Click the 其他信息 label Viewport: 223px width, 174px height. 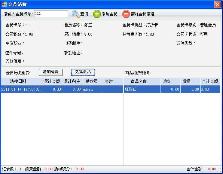click(15, 61)
